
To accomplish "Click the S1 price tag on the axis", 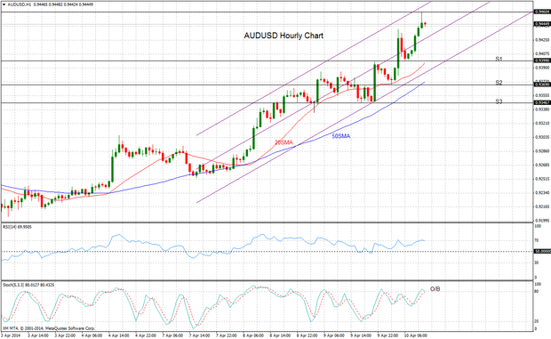I will pyautogui.click(x=541, y=61).
